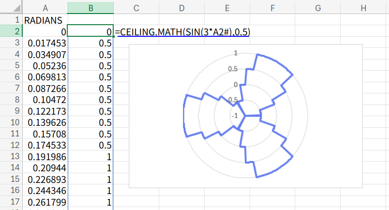Select row 2 header
389x210 pixels.
pos(11,31)
